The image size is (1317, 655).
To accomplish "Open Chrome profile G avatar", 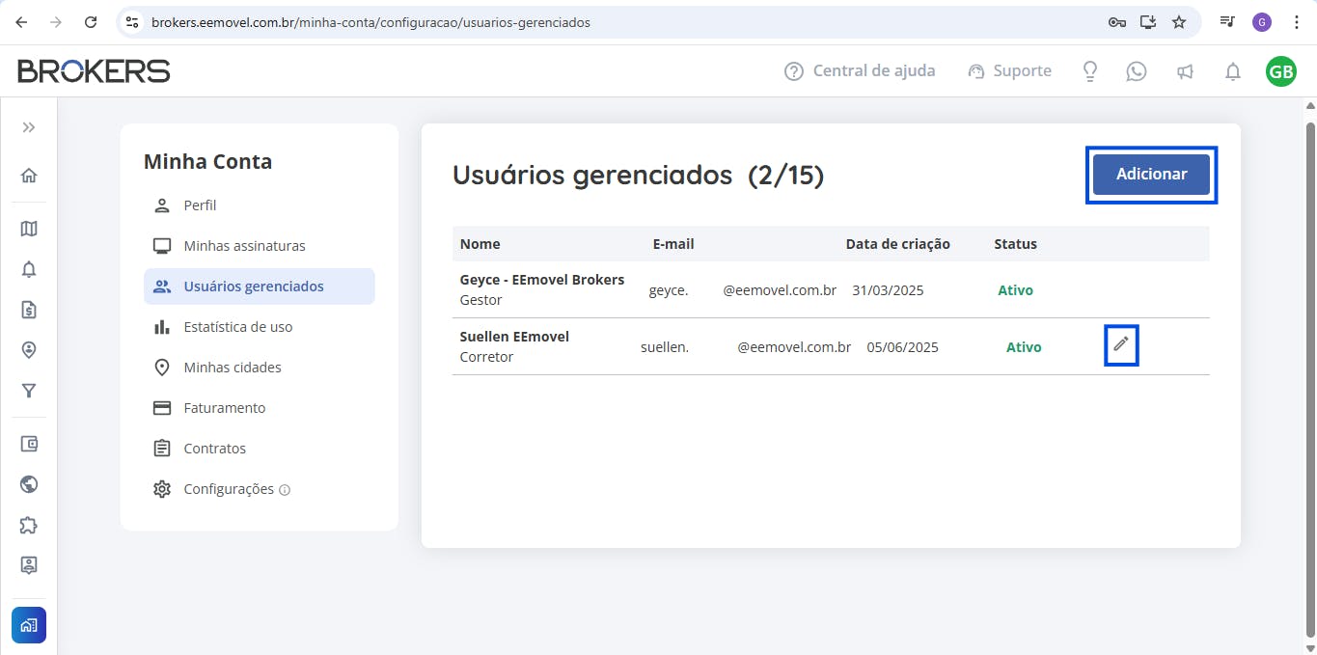I will (x=1262, y=22).
